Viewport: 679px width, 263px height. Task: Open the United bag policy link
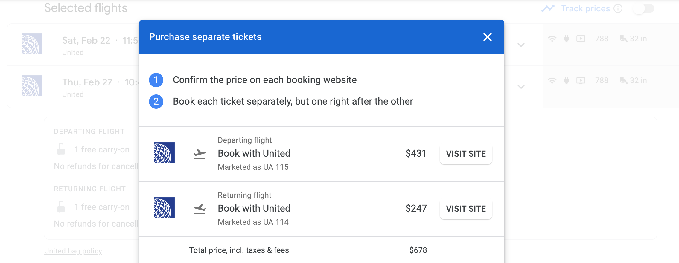[73, 251]
